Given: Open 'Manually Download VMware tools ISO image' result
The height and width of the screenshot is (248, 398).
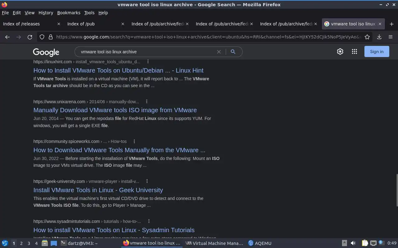Looking at the screenshot, I should 115,110.
